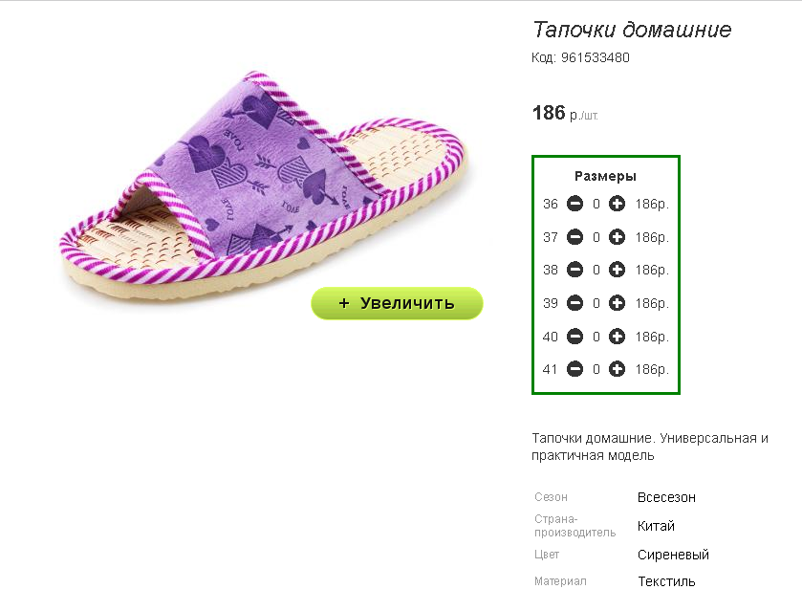
Task: Click minus icon for size 40
Action: tap(574, 337)
